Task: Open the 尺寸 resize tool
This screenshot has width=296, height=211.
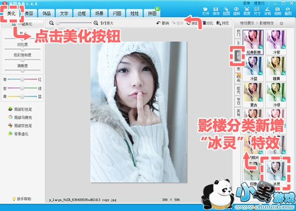Action: (257, 11)
